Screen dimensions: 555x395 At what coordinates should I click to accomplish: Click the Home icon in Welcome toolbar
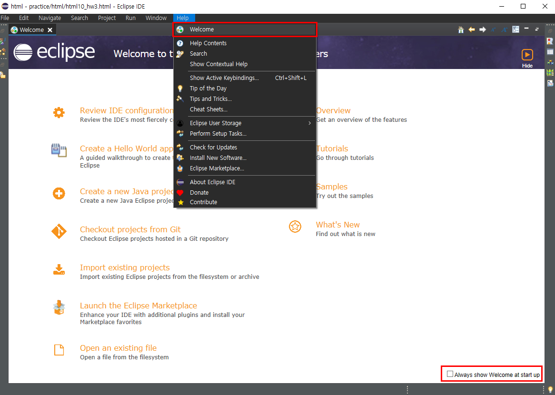[x=460, y=30]
